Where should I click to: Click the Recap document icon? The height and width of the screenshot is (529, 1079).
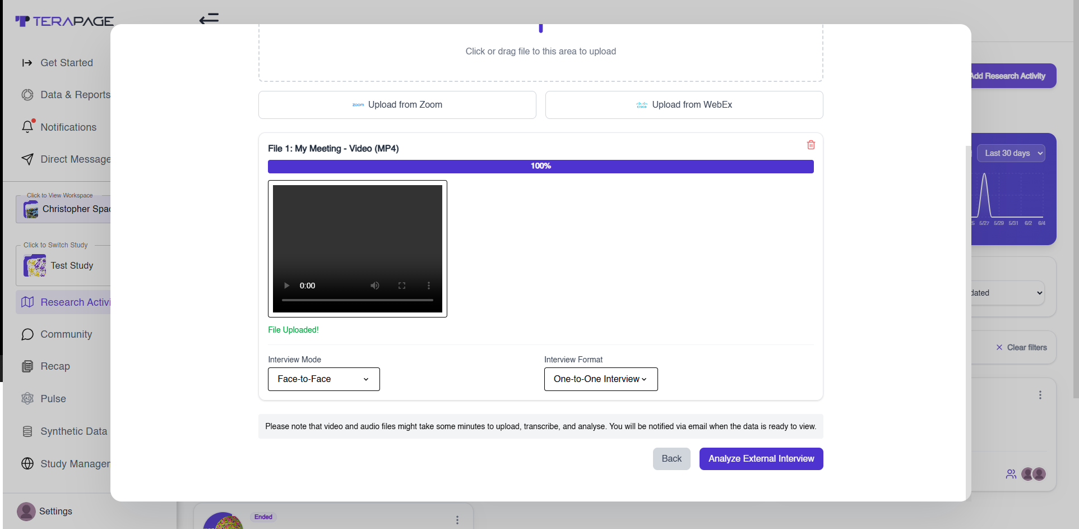click(x=27, y=366)
